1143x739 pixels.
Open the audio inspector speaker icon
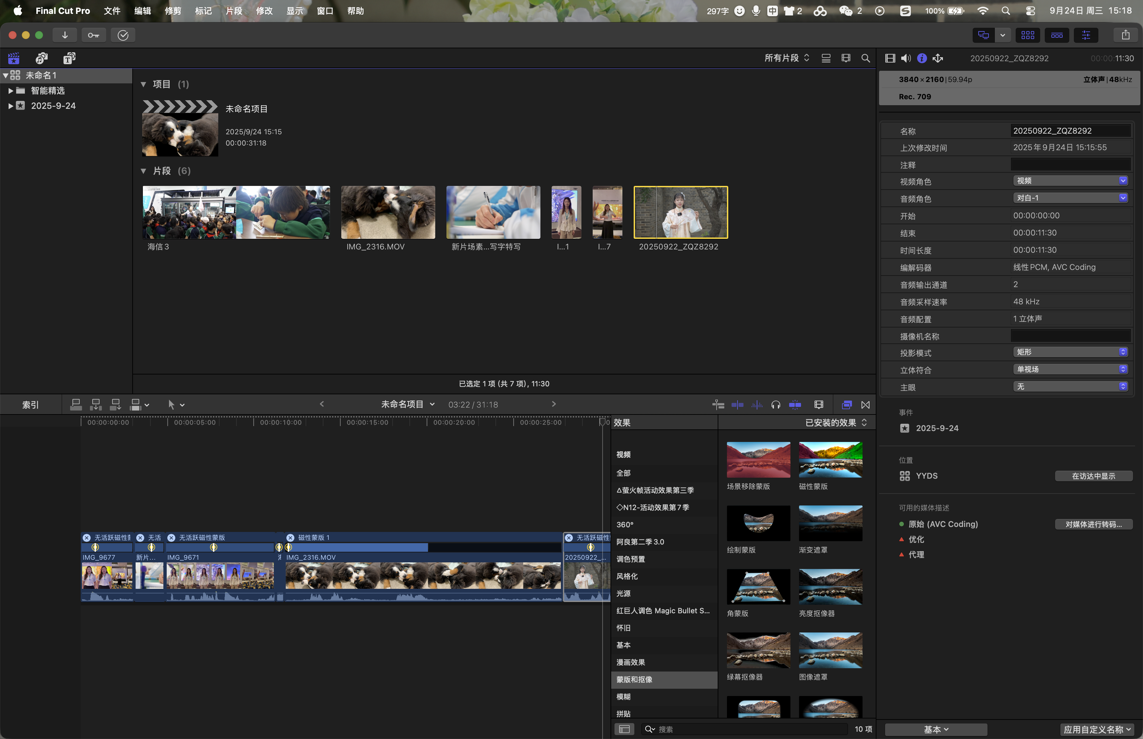[906, 58]
